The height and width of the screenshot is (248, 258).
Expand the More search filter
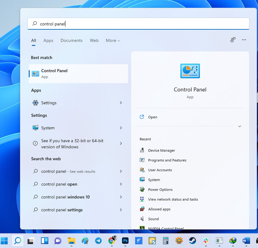click(113, 40)
